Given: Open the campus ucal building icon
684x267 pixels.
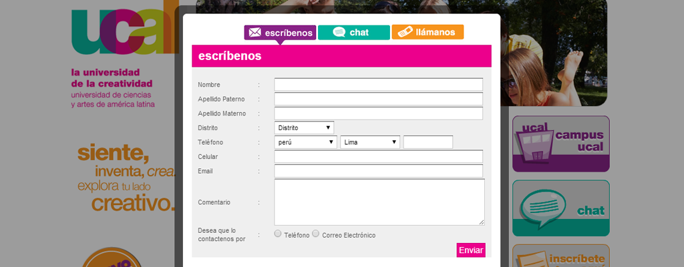Looking at the screenshot, I should [534, 144].
